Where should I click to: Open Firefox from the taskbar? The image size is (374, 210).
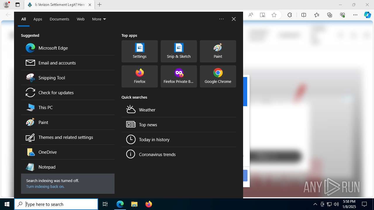click(148, 204)
